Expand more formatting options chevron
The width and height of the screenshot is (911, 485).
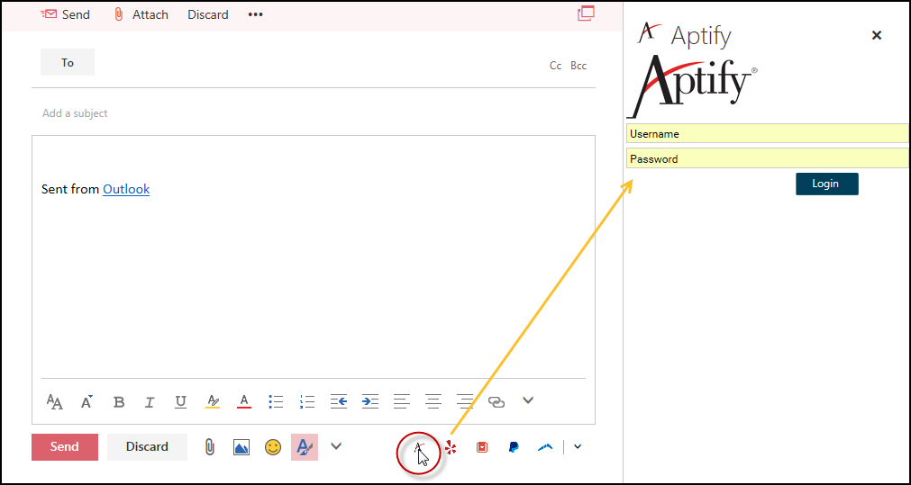coord(527,400)
